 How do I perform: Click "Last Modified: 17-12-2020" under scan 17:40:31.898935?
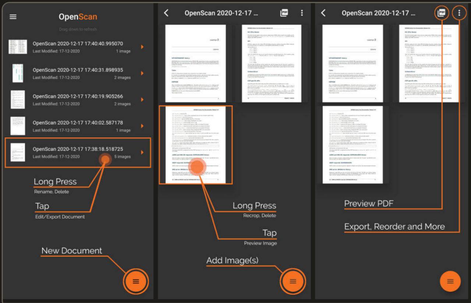point(56,78)
